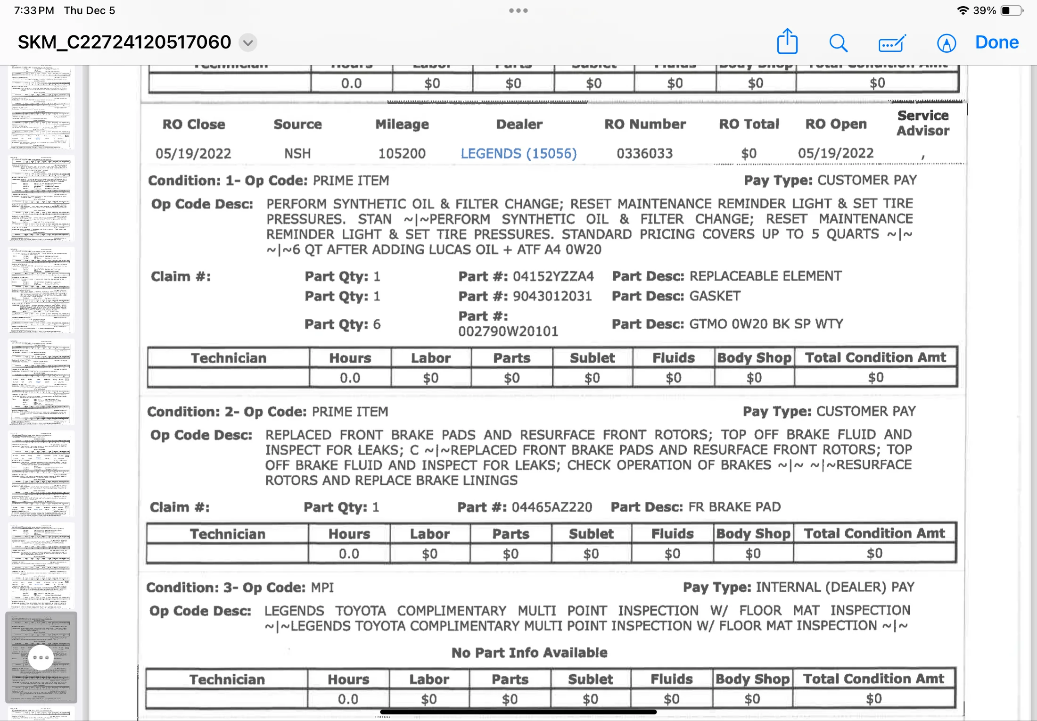Tap Condition 2 Op Code heading
The height and width of the screenshot is (721, 1037).
[268, 412]
